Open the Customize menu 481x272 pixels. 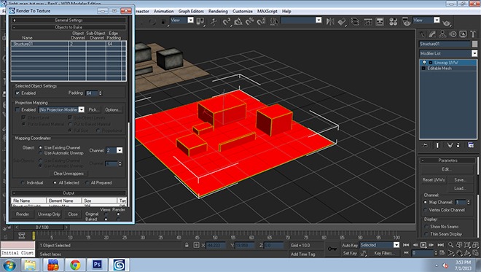(243, 12)
